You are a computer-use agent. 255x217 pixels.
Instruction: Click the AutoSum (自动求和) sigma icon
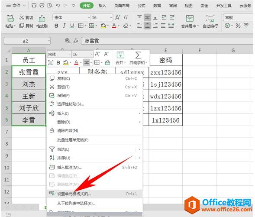pyautogui.click(x=138, y=55)
